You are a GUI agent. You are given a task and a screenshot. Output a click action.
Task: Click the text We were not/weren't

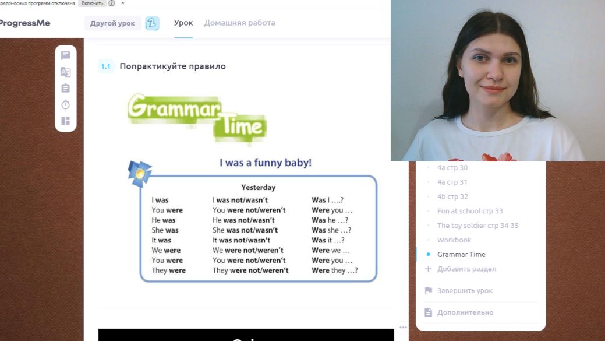point(247,250)
